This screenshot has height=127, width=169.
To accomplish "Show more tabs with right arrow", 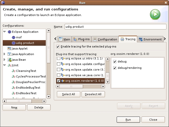I will tap(165, 39).
